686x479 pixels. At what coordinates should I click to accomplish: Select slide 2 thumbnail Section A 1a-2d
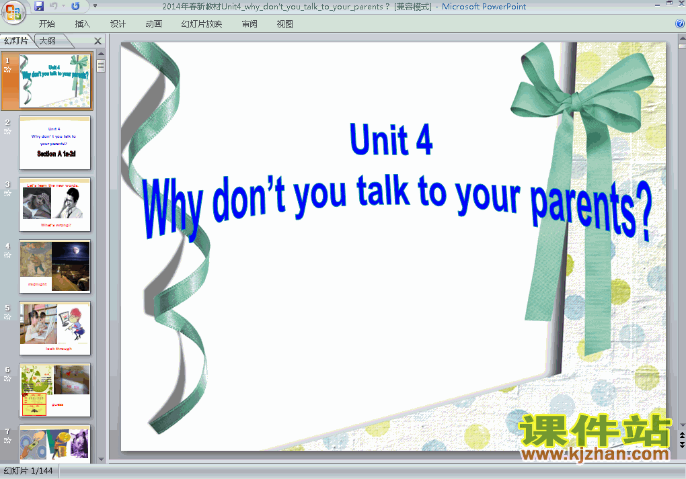55,142
